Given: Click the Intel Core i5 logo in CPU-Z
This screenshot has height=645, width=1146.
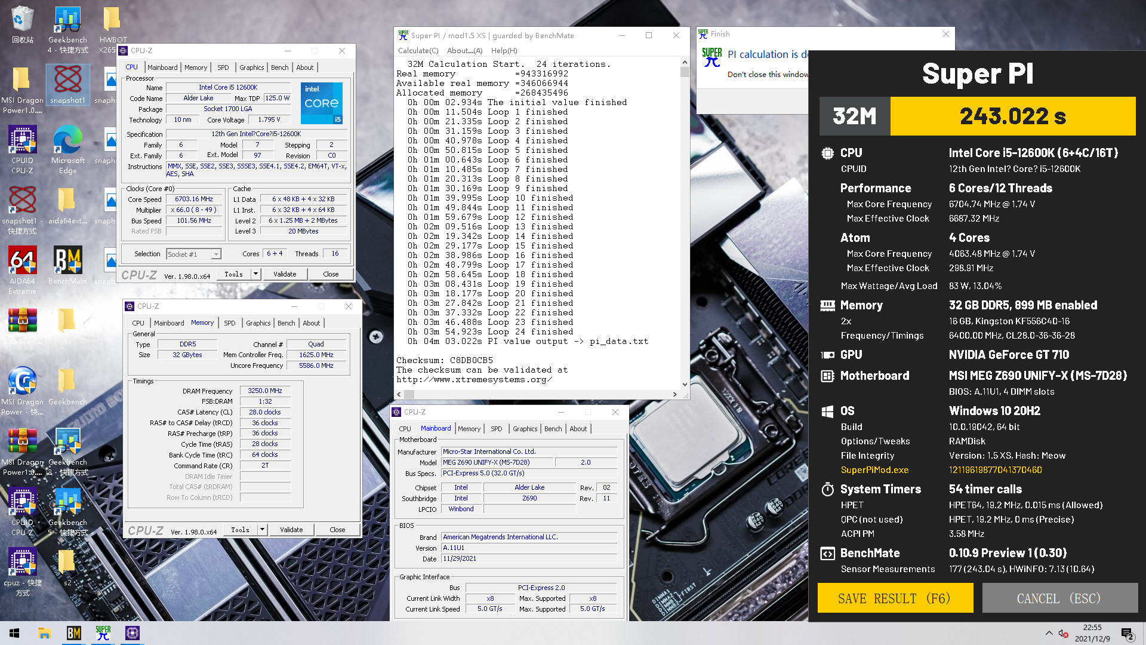Looking at the screenshot, I should click(x=322, y=103).
